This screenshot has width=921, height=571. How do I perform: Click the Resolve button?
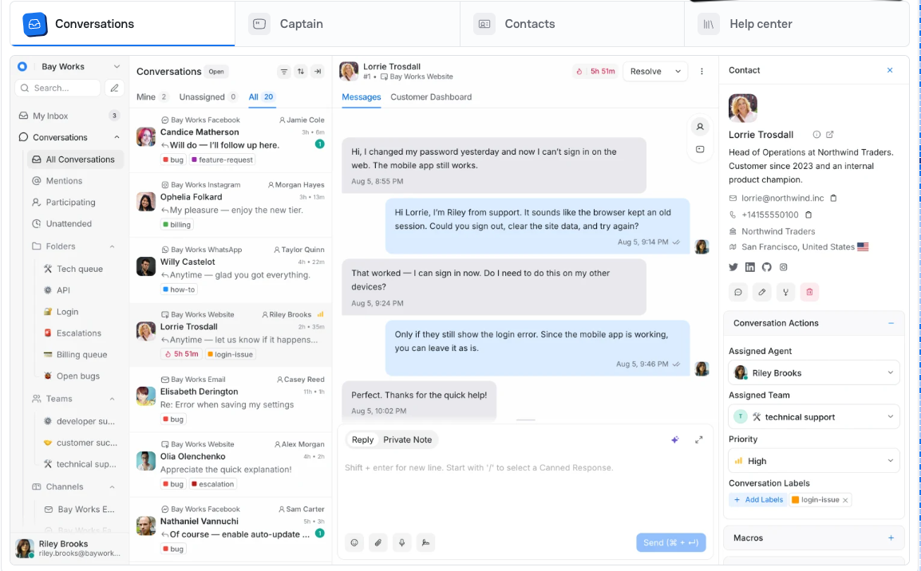[x=646, y=72]
